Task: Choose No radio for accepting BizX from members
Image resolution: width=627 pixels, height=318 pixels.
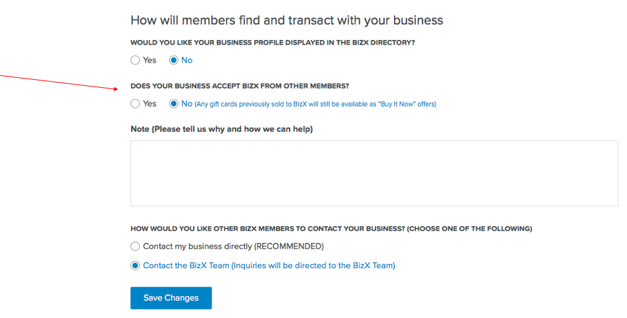Action: click(174, 104)
